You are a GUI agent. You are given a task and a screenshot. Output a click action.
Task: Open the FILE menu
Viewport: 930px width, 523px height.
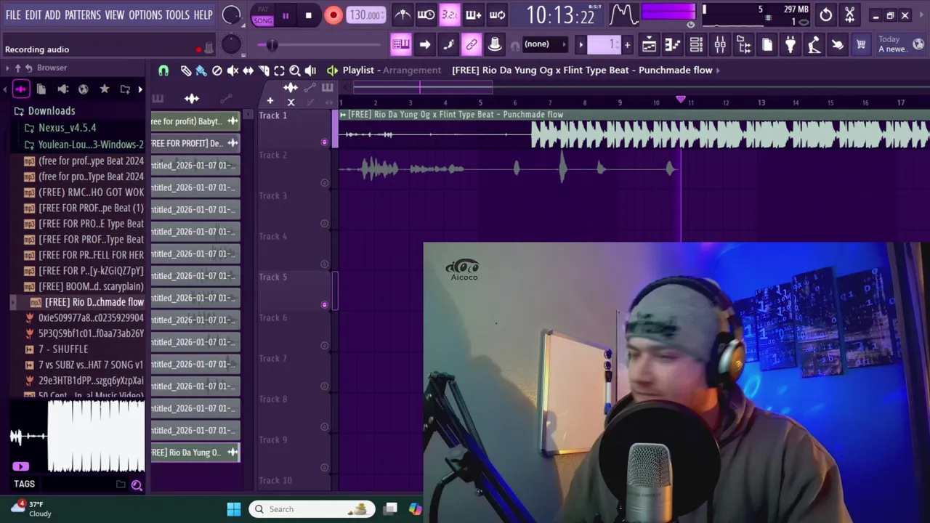point(13,15)
